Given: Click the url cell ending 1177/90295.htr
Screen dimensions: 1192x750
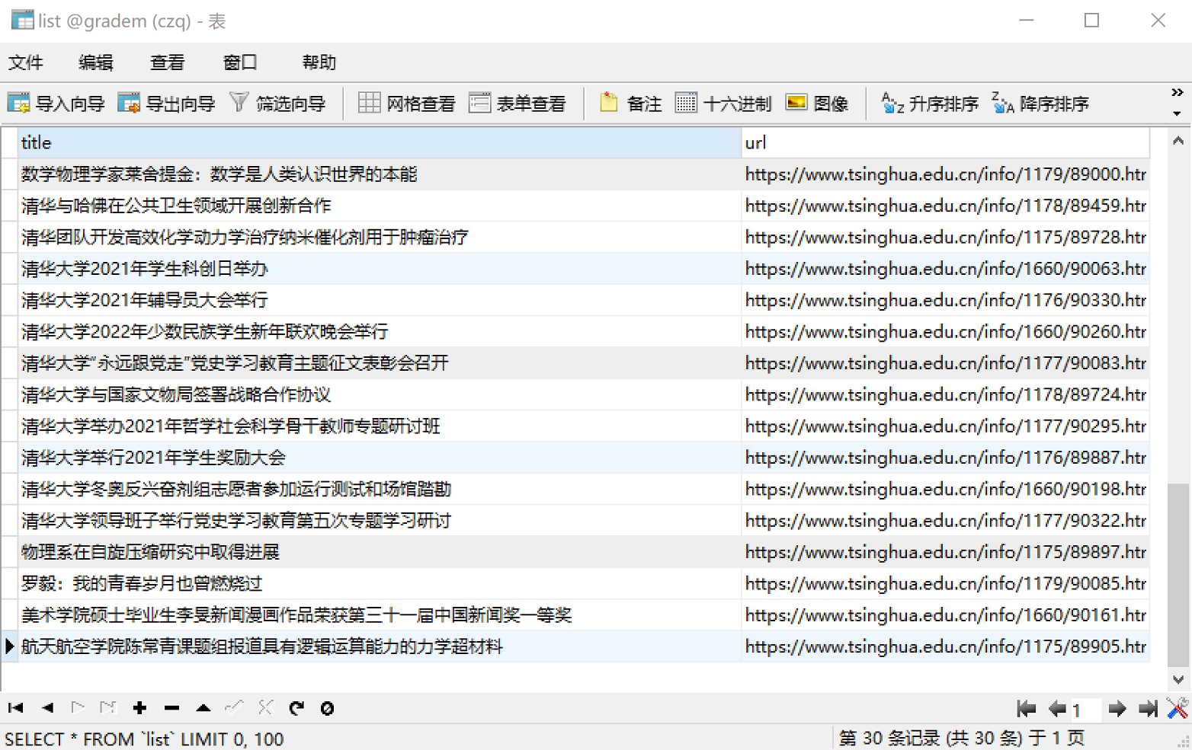Looking at the screenshot, I should pyautogui.click(x=945, y=426).
